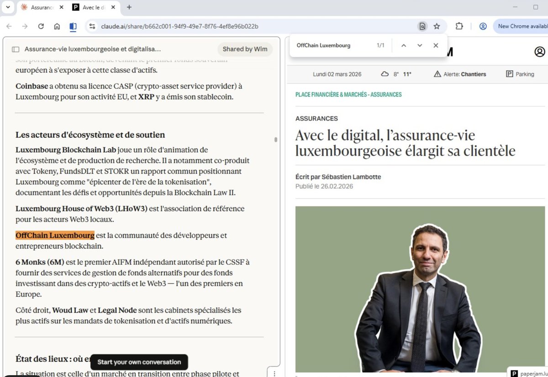Viewport: 548px width, 377px height.
Task: Open the tab search dropdown arrow
Action: [8, 7]
